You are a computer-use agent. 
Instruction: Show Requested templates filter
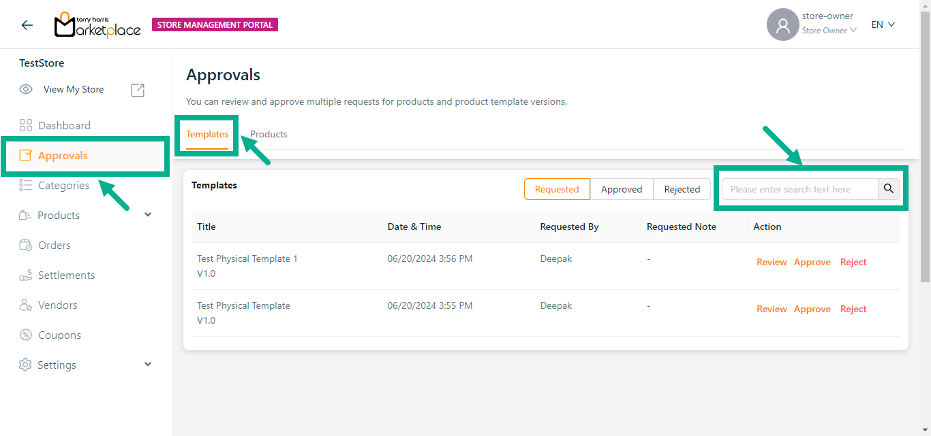(x=557, y=189)
